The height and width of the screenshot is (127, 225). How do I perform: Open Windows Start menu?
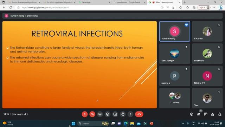coord(73,123)
